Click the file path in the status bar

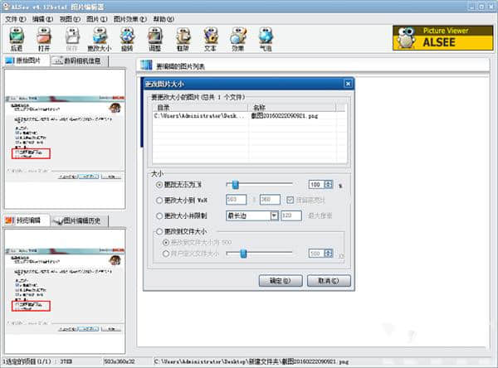(251, 361)
